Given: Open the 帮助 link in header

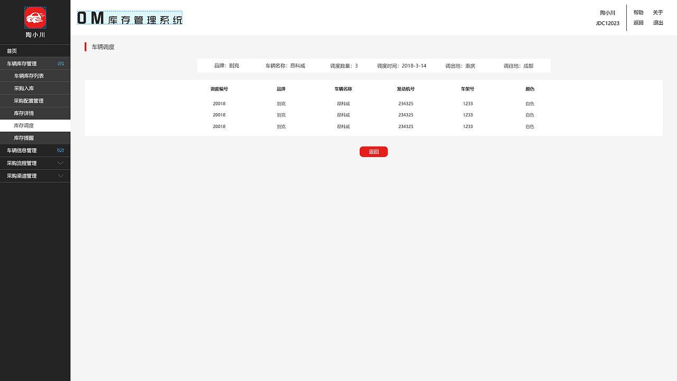Looking at the screenshot, I should click(638, 12).
